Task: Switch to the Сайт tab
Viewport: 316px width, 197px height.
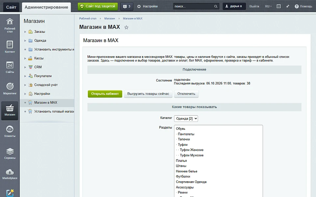Action: point(11,7)
